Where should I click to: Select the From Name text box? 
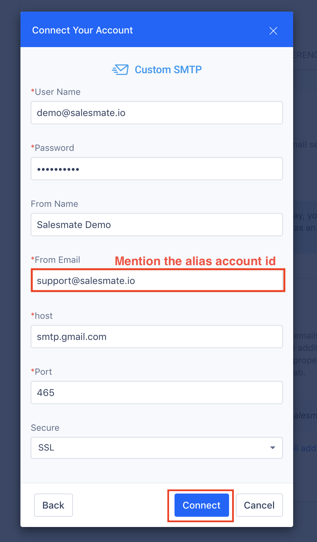pos(157,225)
